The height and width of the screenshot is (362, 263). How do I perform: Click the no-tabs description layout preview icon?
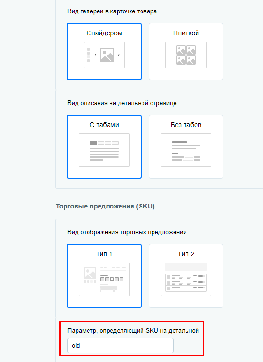click(186, 150)
